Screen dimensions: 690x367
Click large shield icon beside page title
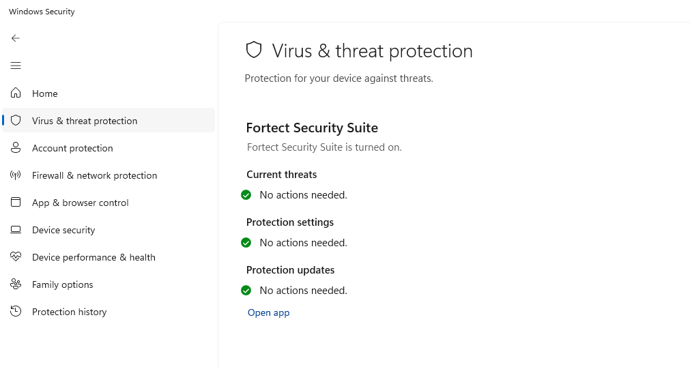pyautogui.click(x=254, y=50)
